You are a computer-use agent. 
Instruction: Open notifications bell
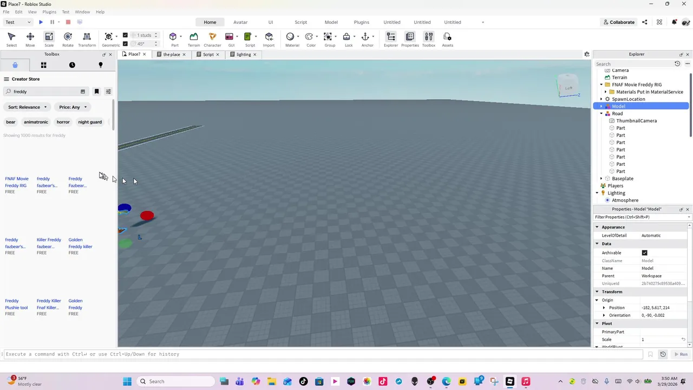[x=674, y=22]
